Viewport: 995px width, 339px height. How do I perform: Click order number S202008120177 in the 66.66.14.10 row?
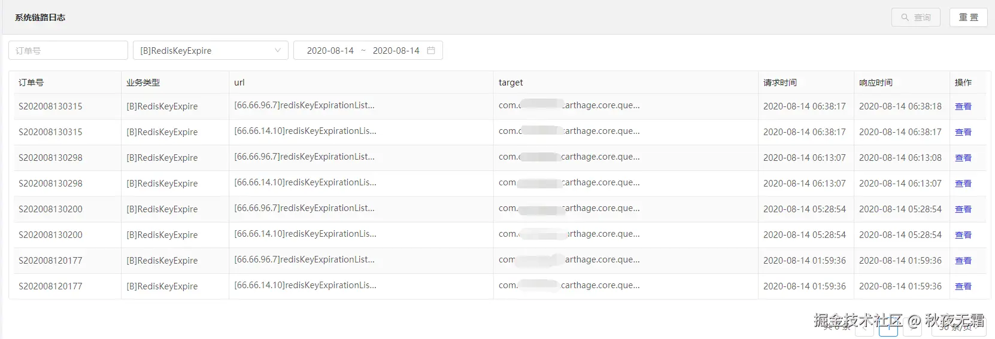coord(50,286)
